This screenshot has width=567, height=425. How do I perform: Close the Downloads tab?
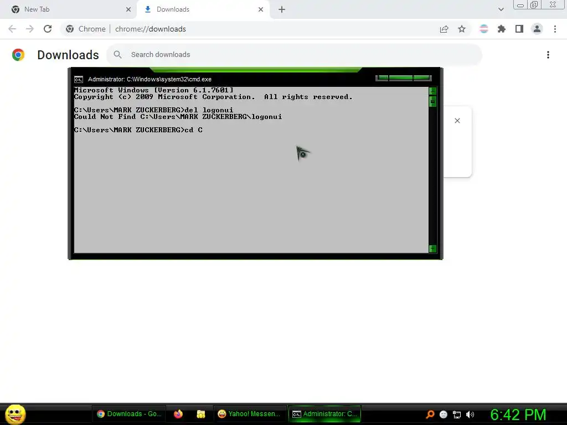(261, 9)
